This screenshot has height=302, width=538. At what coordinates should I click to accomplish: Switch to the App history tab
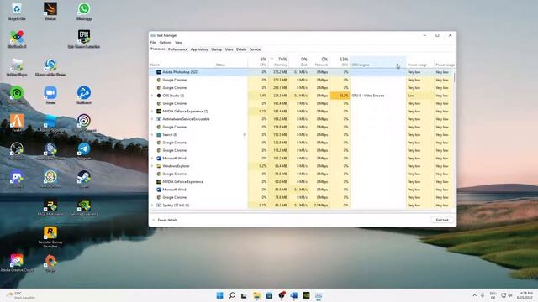pyautogui.click(x=199, y=49)
